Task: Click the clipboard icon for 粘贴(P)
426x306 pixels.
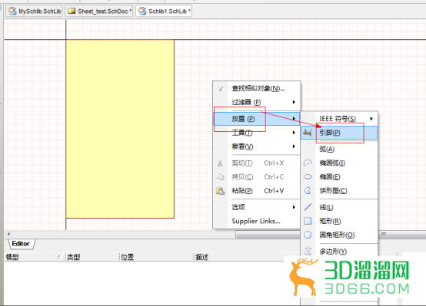Action: point(220,191)
